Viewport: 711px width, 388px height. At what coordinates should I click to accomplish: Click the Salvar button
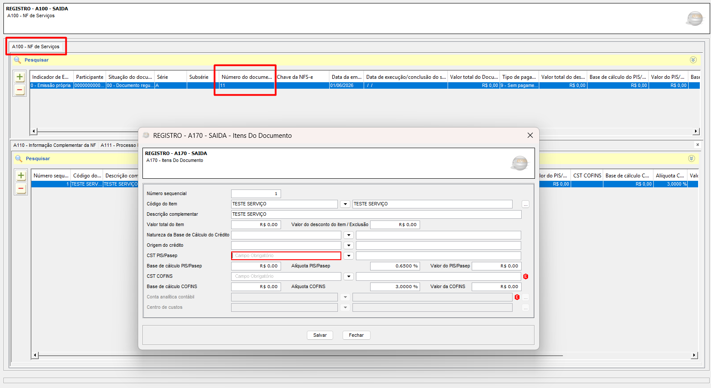tap(320, 335)
